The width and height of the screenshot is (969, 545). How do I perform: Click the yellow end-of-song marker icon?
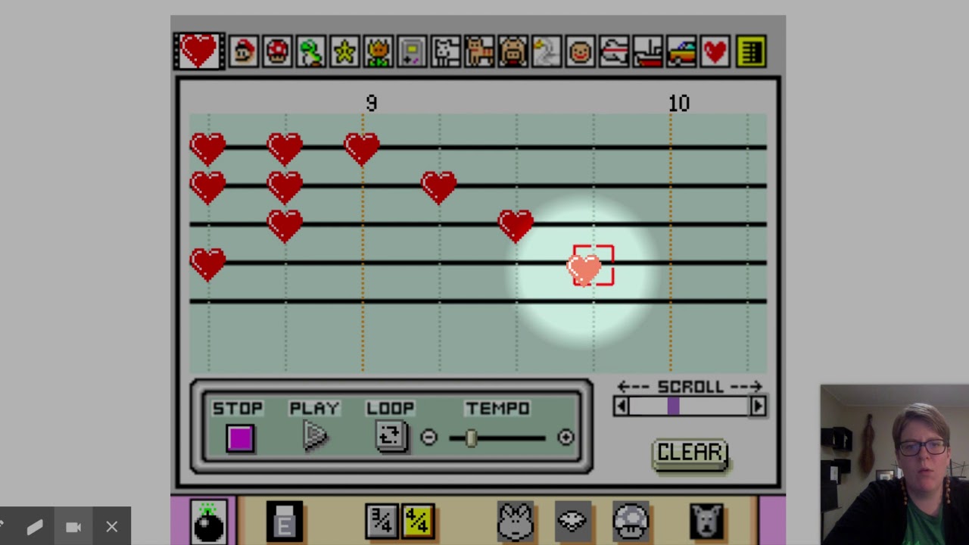pos(751,52)
